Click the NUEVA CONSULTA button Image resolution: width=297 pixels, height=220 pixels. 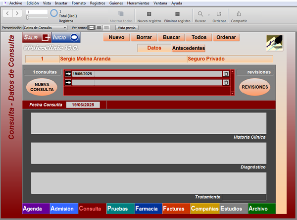[42, 87]
